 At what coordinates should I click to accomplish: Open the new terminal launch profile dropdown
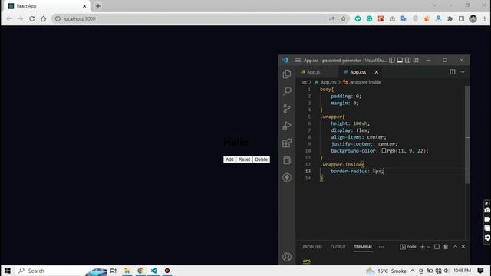(428, 247)
